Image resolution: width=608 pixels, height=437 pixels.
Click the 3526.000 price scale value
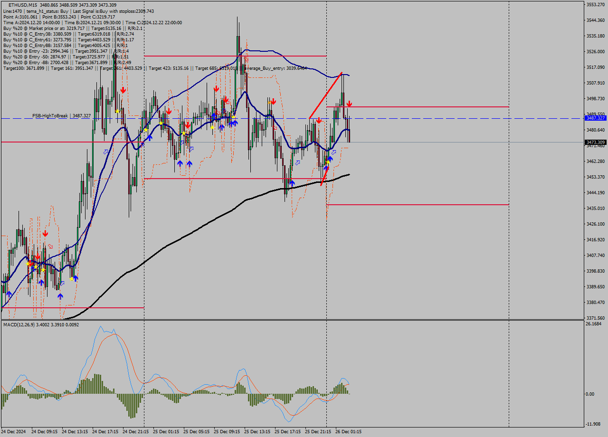point(596,51)
